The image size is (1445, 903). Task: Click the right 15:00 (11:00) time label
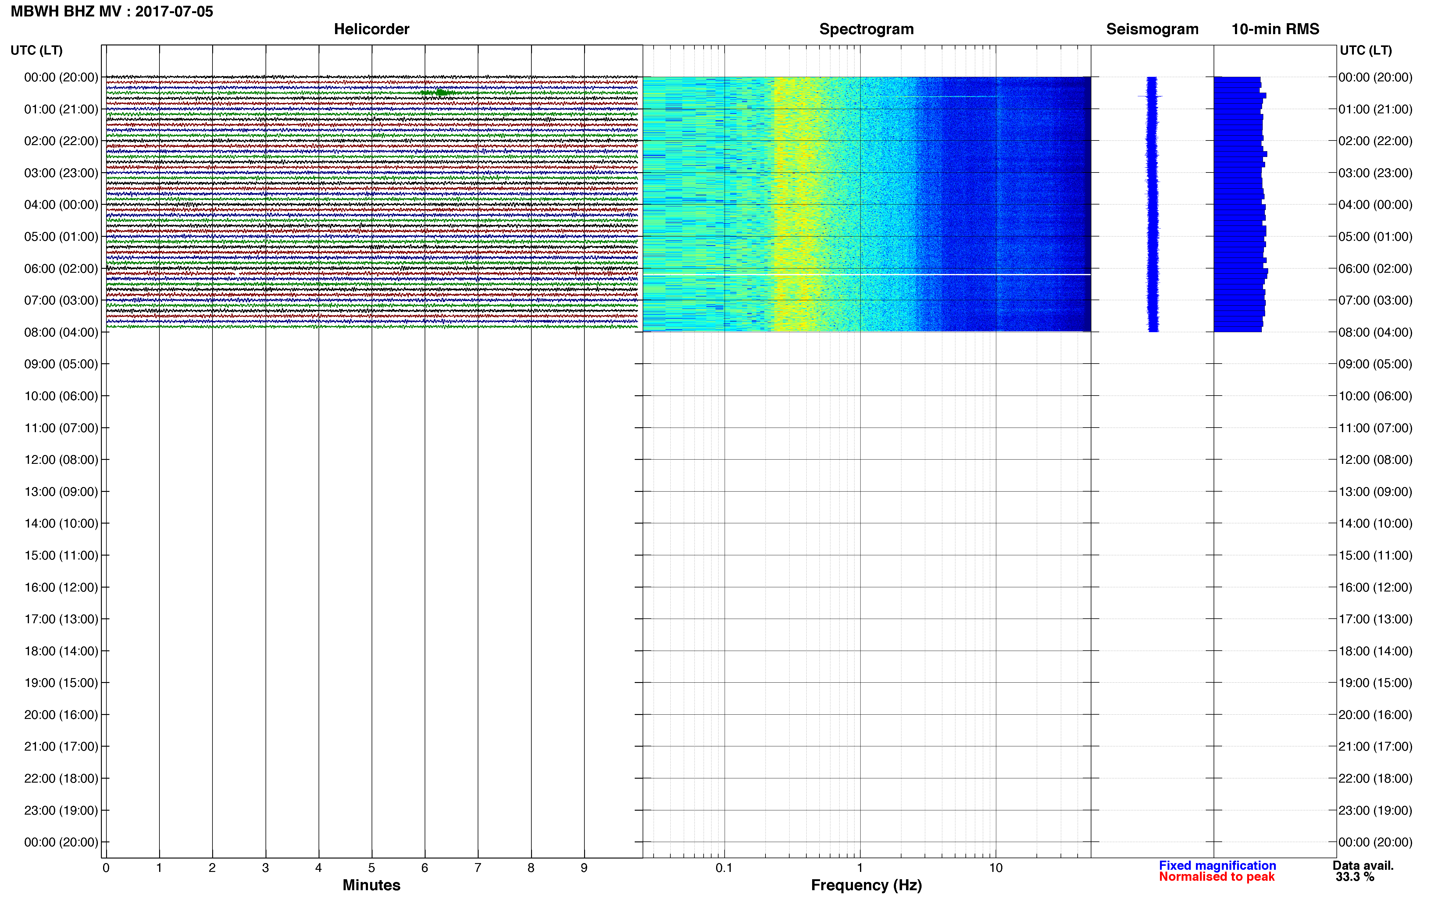tap(1375, 555)
